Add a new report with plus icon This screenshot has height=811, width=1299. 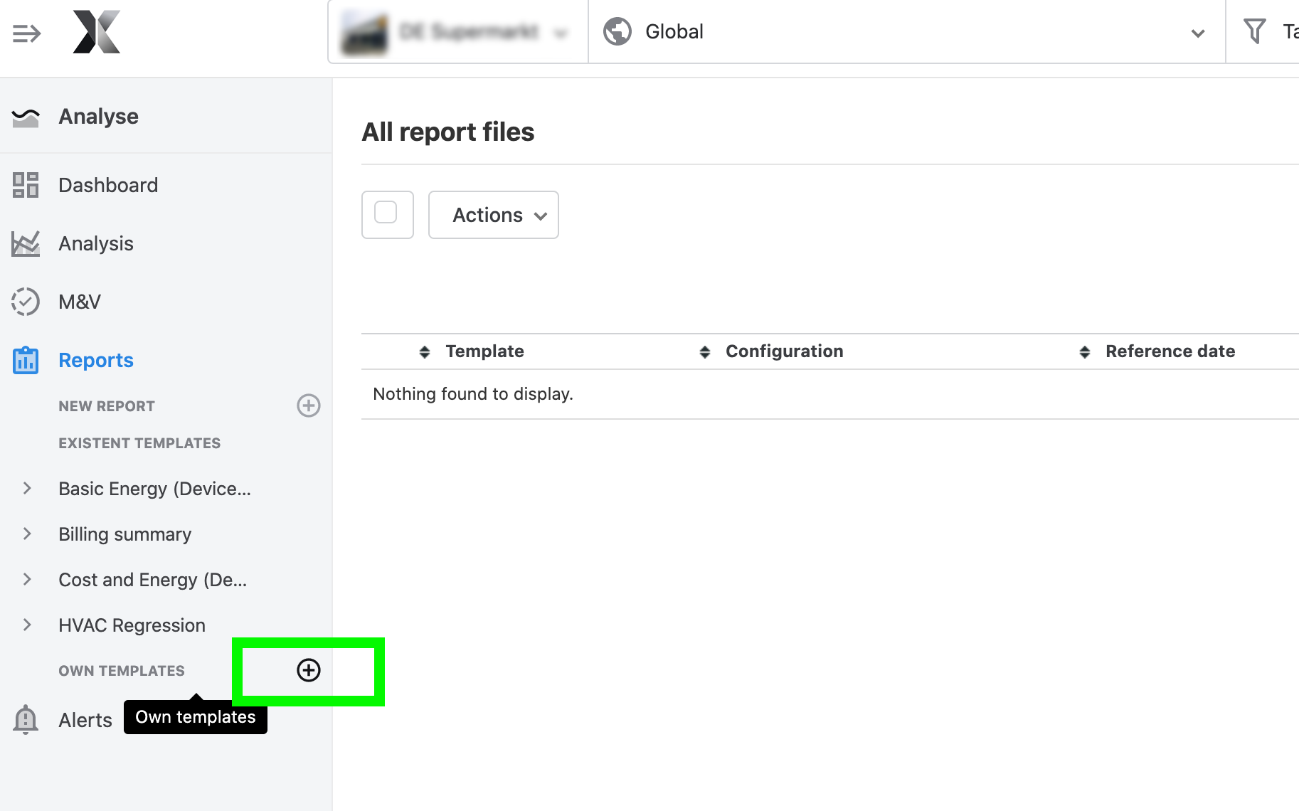click(309, 405)
